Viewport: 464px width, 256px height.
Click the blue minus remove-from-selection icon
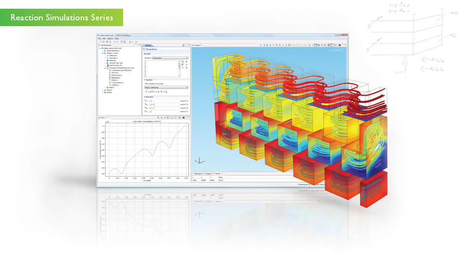(x=186, y=64)
